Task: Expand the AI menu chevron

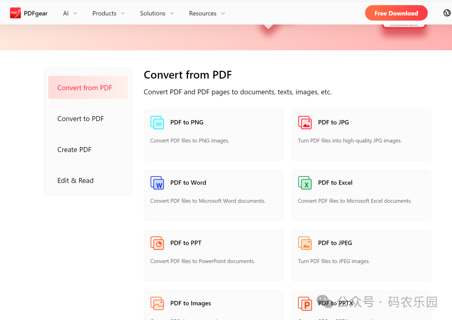Action: click(x=75, y=13)
